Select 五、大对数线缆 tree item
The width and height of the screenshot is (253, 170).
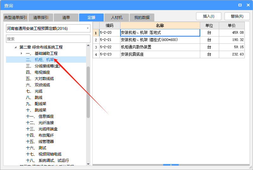pyautogui.click(x=40, y=79)
